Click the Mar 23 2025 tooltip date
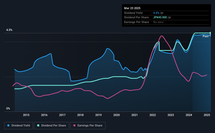 (x=132, y=8)
